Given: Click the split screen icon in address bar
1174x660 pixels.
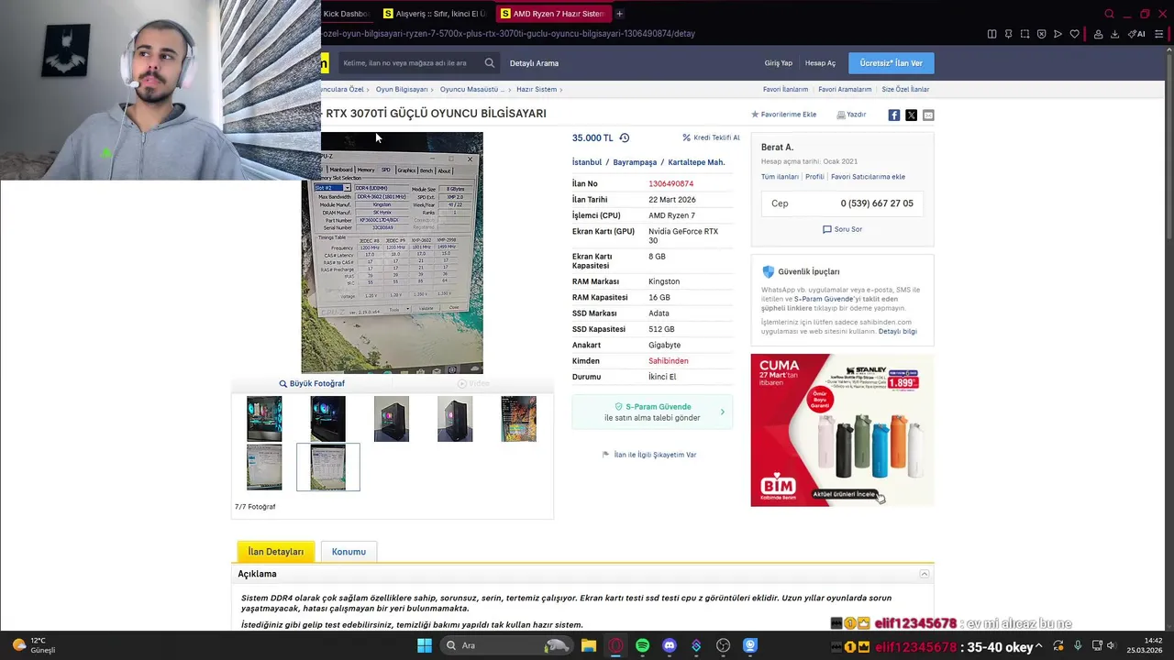Looking at the screenshot, I should point(991,34).
